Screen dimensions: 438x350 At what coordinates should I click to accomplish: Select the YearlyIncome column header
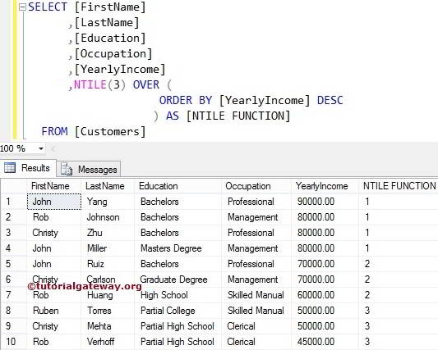325,186
